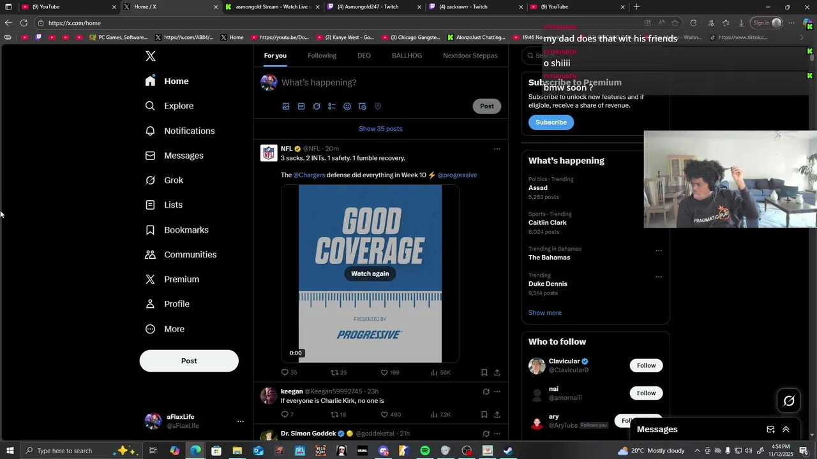Image resolution: width=817 pixels, height=459 pixels.
Task: Open Premium in the sidebar
Action: [172, 279]
